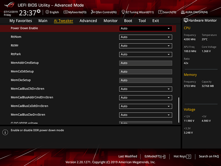Click the EzMode exit arrow icon
221x166 pixels.
coord(163,157)
